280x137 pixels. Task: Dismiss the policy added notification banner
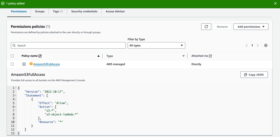click(x=275, y=3)
